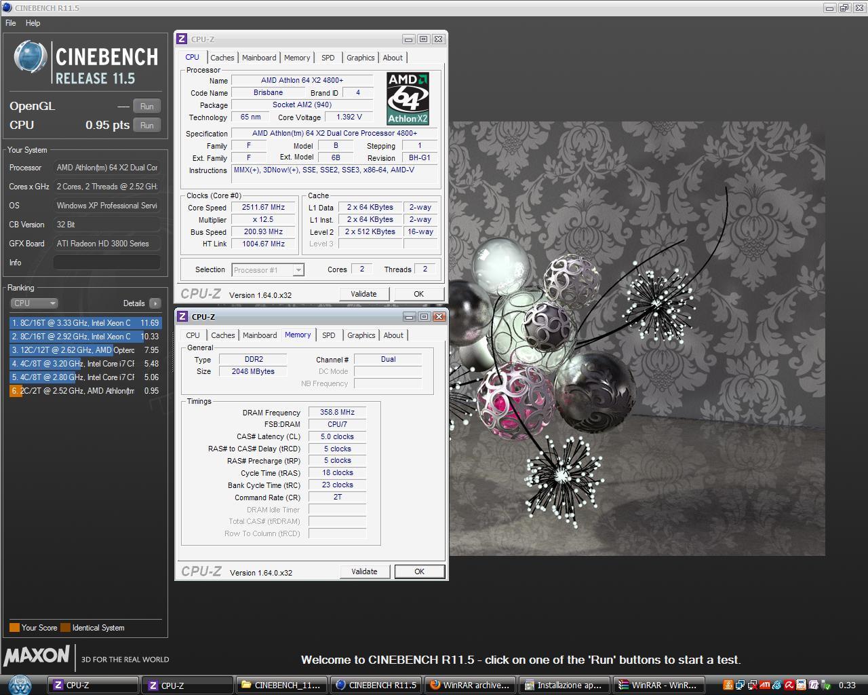Open Mainboard tab in CPU-Z window showing Timings
Screen dimensions: 868x695
point(260,335)
